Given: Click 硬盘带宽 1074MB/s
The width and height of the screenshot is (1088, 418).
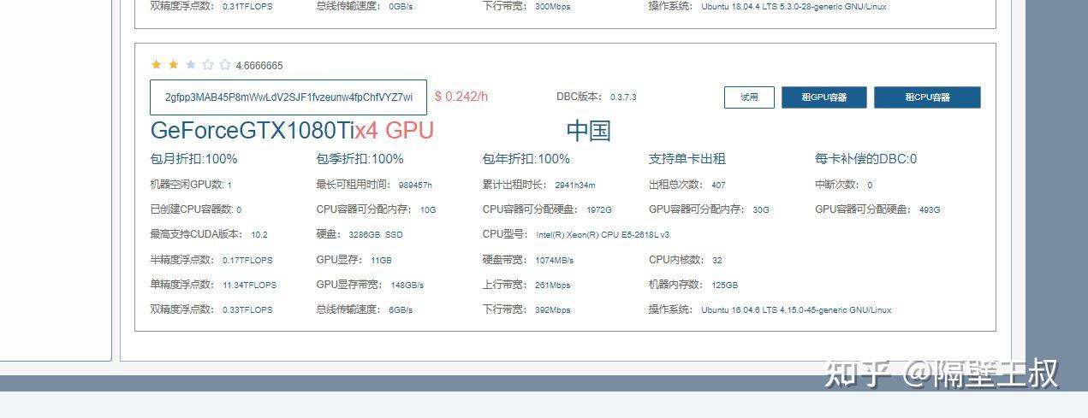Looking at the screenshot, I should (528, 260).
